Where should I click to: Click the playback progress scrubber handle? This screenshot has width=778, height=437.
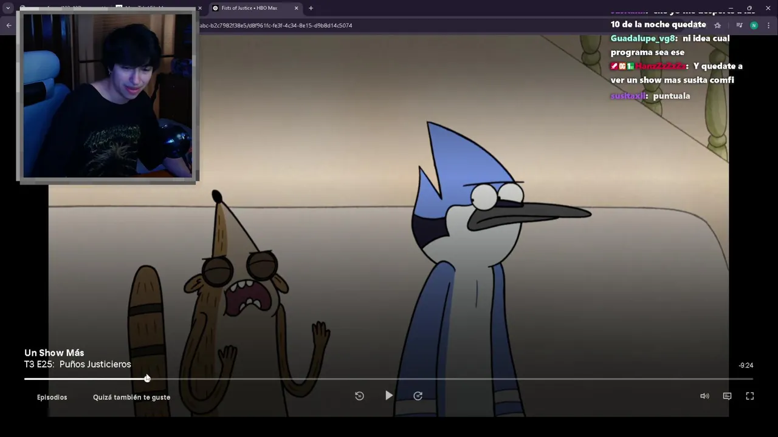147,379
